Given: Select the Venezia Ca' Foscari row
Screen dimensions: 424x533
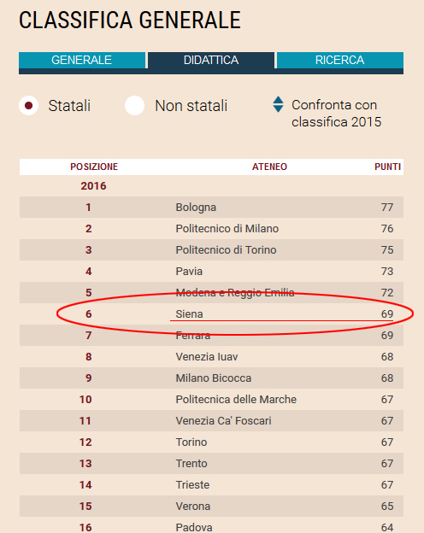Looking at the screenshot, I should (211, 421).
